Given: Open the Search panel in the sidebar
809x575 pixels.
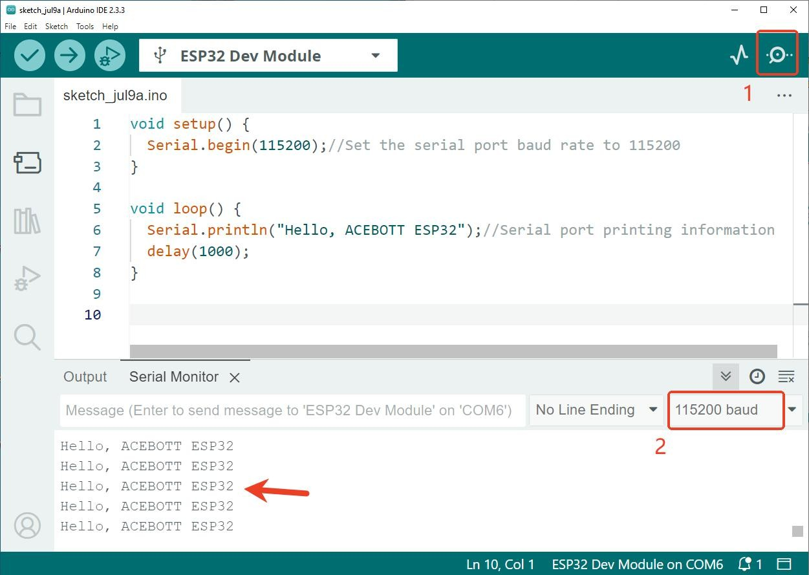Looking at the screenshot, I should (x=27, y=337).
